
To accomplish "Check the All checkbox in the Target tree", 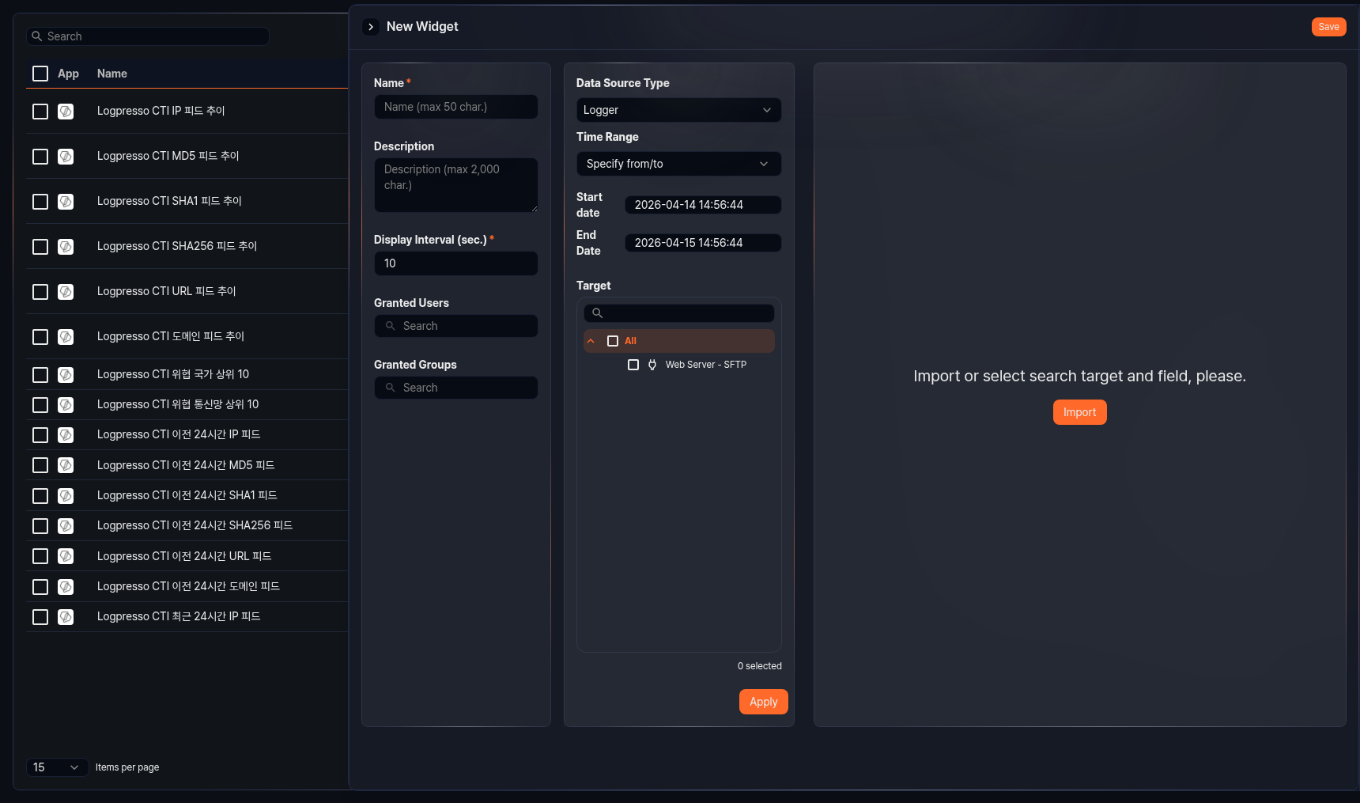I will click(613, 340).
